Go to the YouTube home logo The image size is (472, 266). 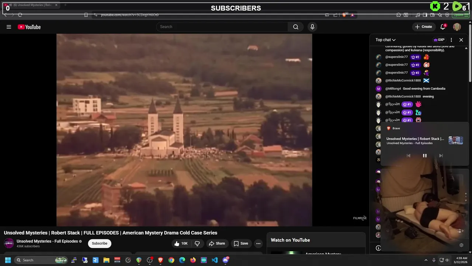click(x=29, y=27)
